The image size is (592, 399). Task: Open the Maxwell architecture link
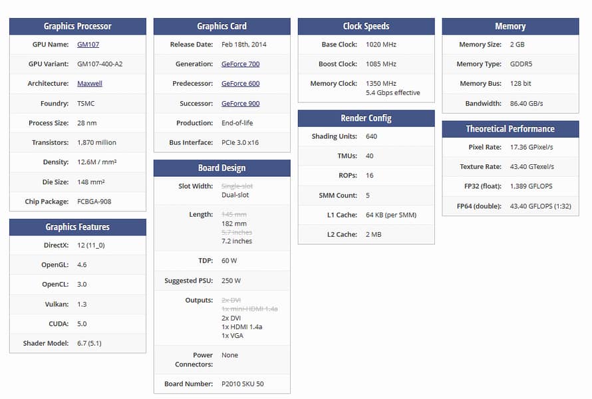[90, 83]
